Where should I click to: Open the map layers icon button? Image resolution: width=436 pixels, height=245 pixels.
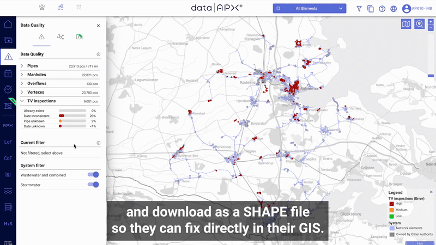pyautogui.click(x=406, y=24)
